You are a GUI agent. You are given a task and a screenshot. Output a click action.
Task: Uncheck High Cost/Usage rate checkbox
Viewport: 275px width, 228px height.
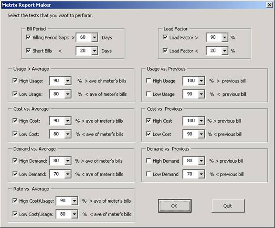15,200
